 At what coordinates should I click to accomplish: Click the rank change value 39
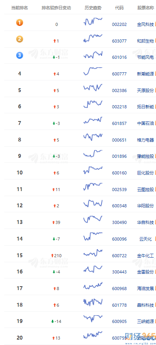pyautogui.click(x=58, y=222)
